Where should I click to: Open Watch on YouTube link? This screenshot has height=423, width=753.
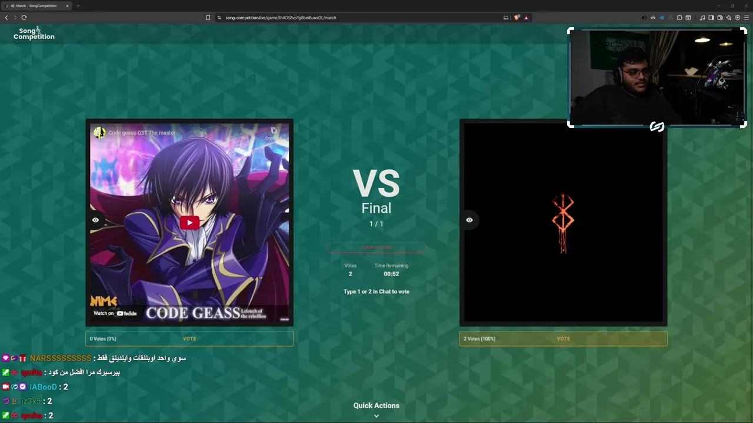[x=115, y=313]
